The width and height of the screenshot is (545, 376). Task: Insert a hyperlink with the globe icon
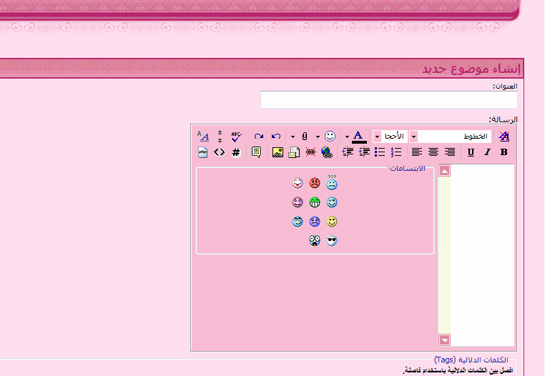pyautogui.click(x=327, y=152)
